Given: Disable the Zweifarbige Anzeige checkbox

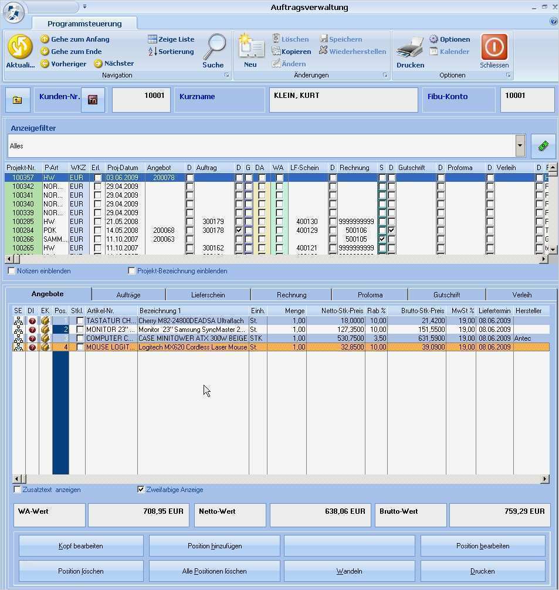Looking at the screenshot, I should coord(141,489).
